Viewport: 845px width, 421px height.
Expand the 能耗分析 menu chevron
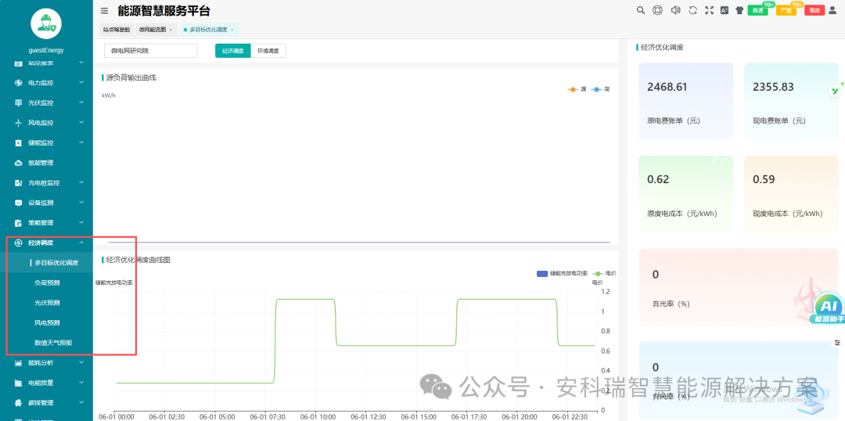pyautogui.click(x=81, y=363)
